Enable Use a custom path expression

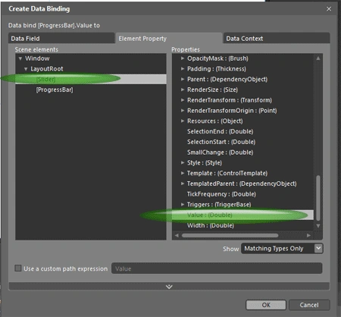[x=18, y=268]
